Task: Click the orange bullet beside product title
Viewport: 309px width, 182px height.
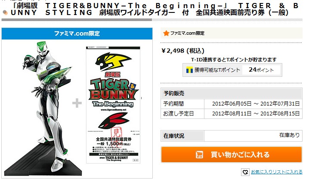Action: [x=5, y=13]
